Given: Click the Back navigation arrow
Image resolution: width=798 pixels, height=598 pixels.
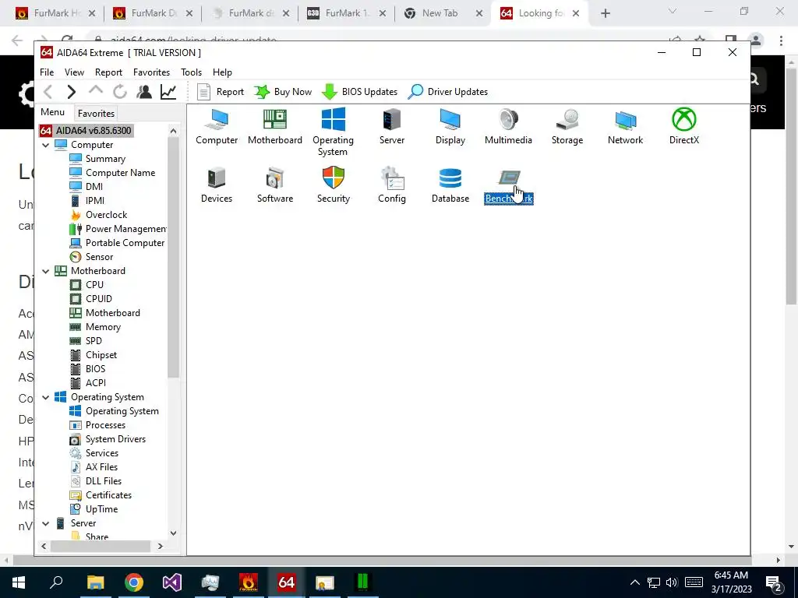Looking at the screenshot, I should (x=48, y=92).
